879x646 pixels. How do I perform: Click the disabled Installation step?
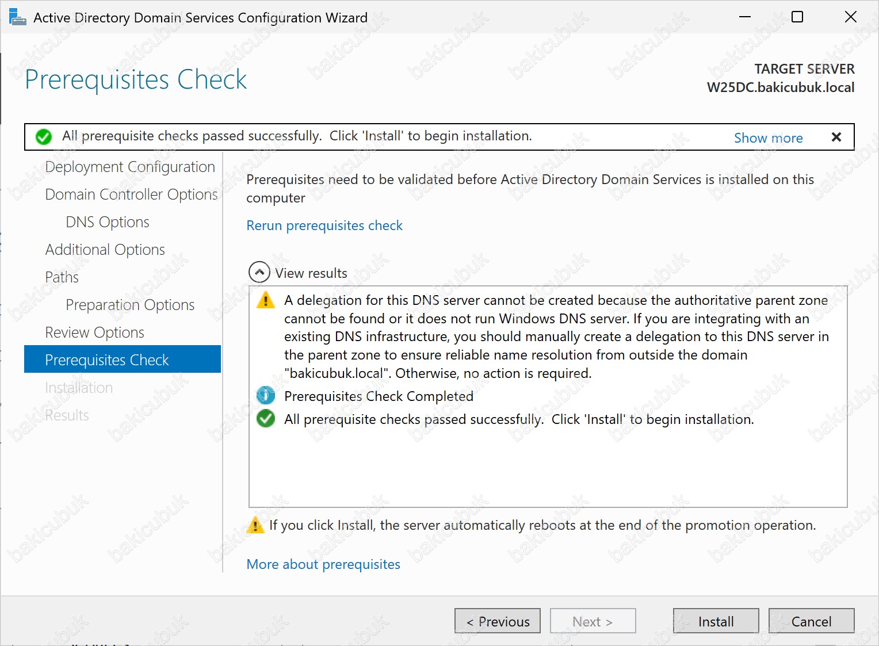[79, 388]
